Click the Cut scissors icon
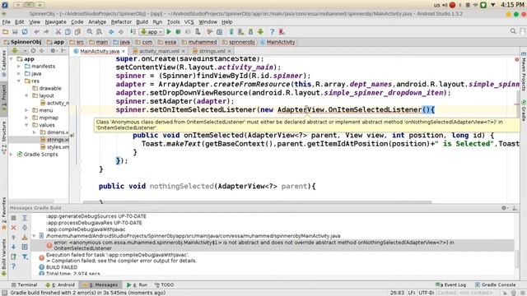Viewport: 527px width, 296px height. (58, 32)
